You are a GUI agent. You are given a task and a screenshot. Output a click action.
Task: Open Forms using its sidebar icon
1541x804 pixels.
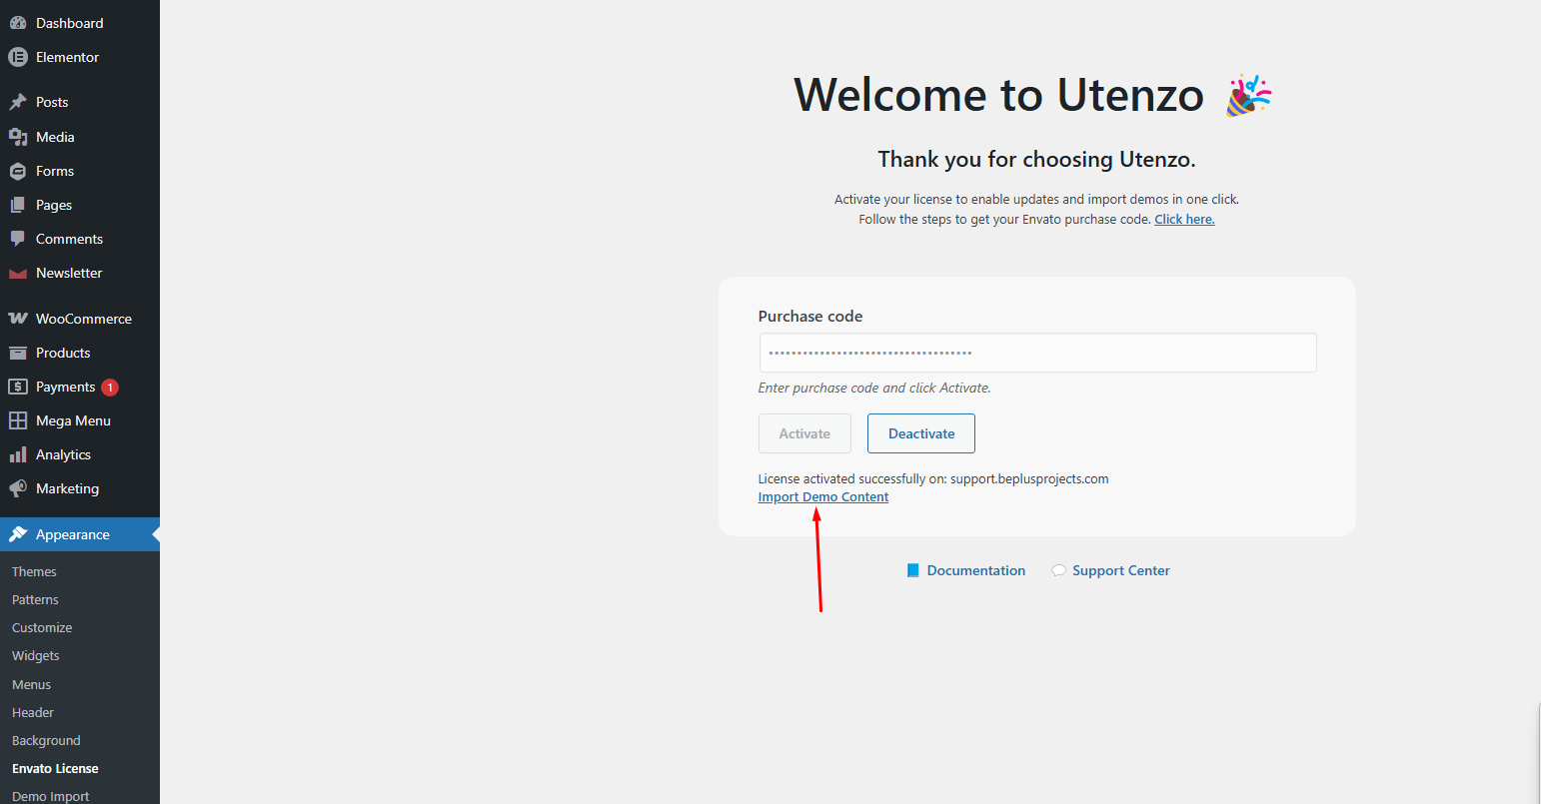(x=18, y=170)
